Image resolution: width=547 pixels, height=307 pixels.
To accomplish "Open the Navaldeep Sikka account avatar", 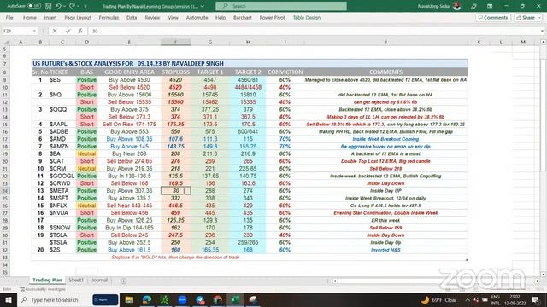I will pos(457,6).
